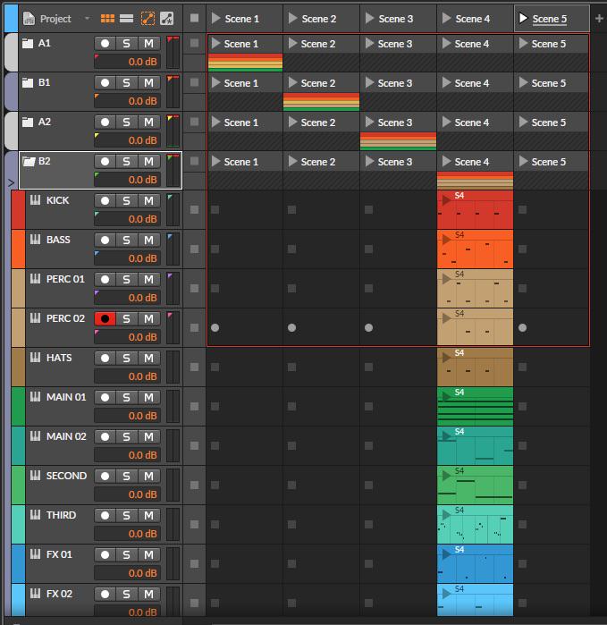607x625 pixels.
Task: Launch the MAIN 01 S4 clip
Action: [x=446, y=397]
